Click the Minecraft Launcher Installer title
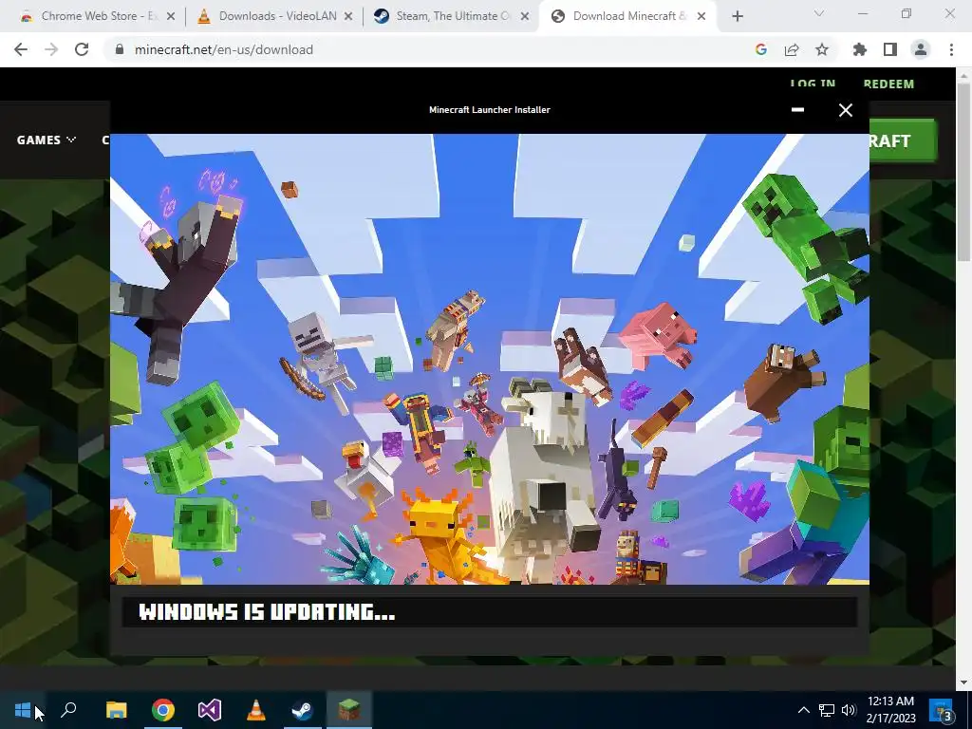Image resolution: width=972 pixels, height=729 pixels. pos(490,110)
